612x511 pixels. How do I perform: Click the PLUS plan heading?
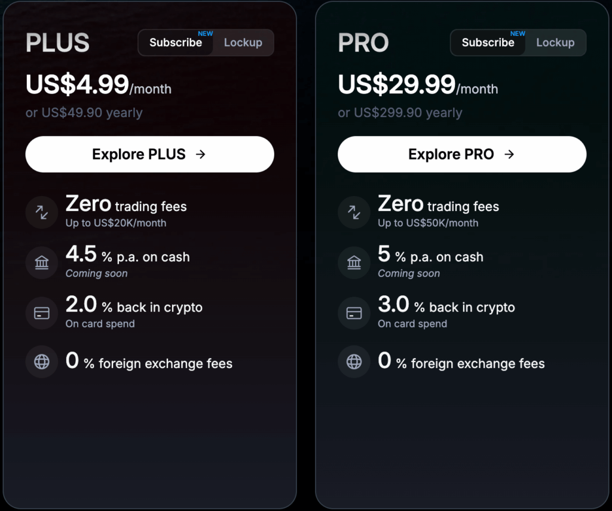(x=57, y=42)
